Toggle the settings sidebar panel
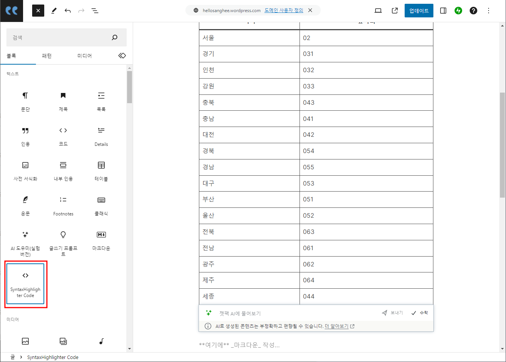506x362 pixels. pyautogui.click(x=443, y=11)
